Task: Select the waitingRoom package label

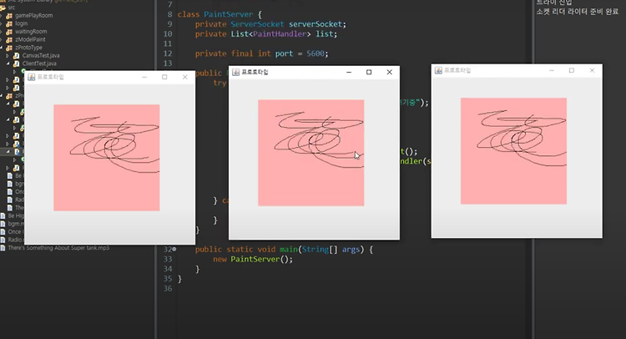Action: point(31,32)
